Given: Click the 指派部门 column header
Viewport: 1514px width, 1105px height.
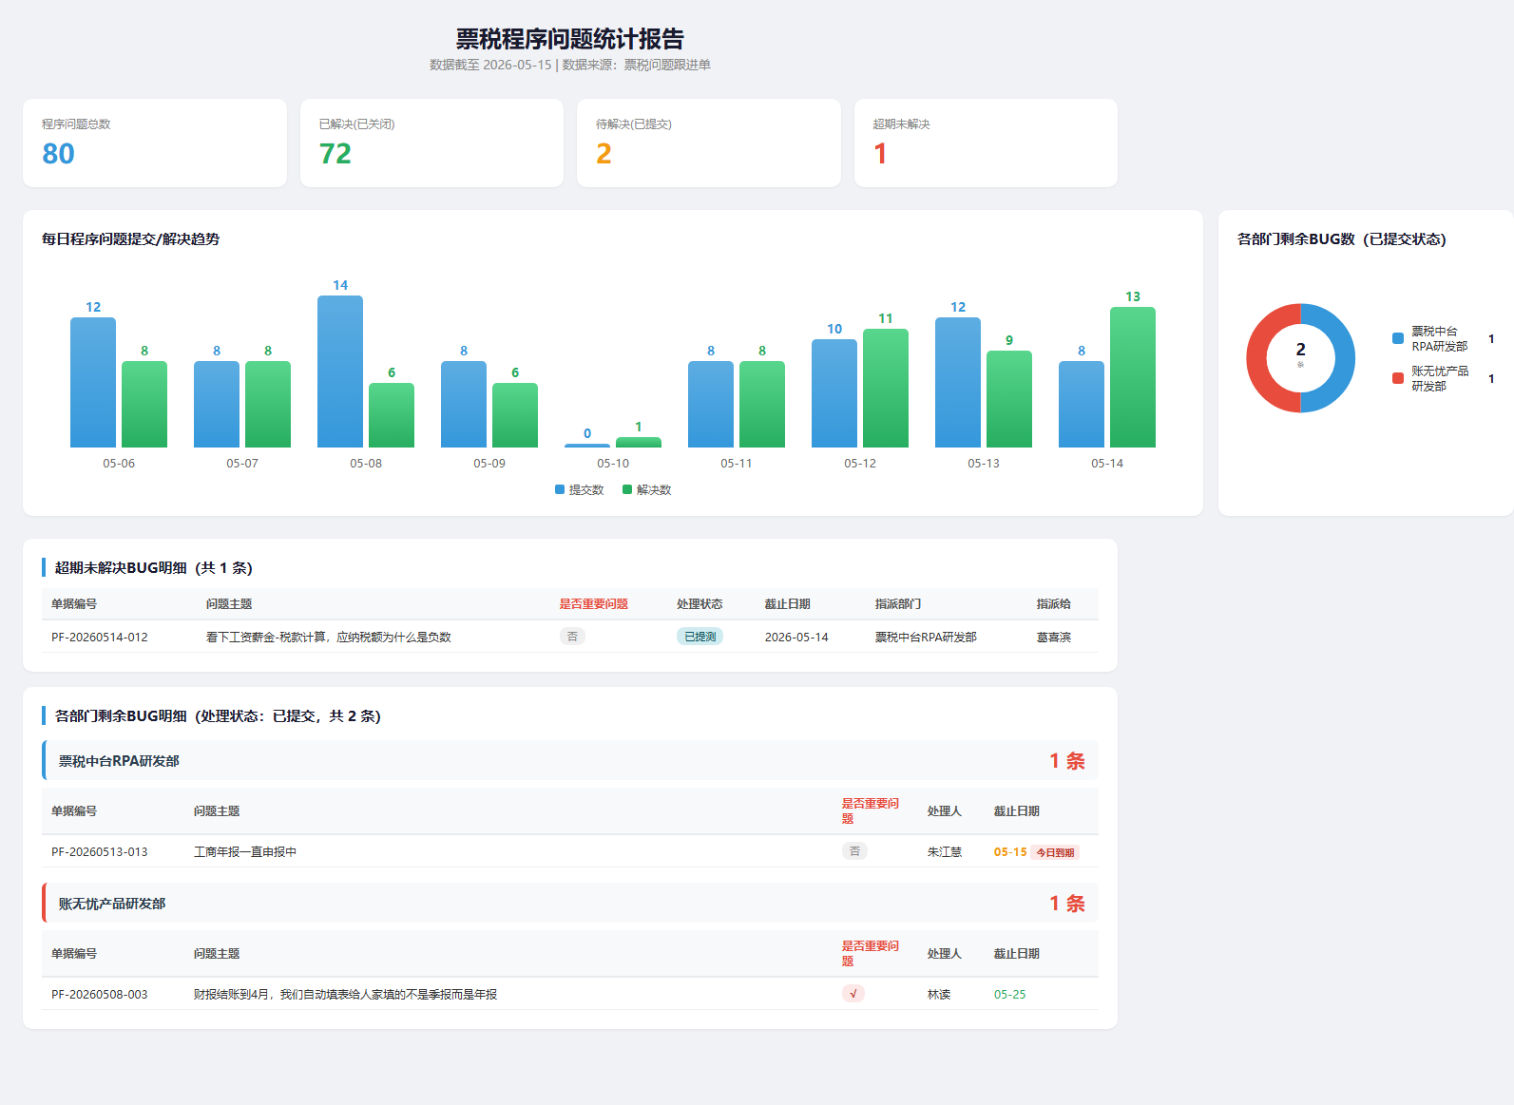Looking at the screenshot, I should click(x=898, y=604).
